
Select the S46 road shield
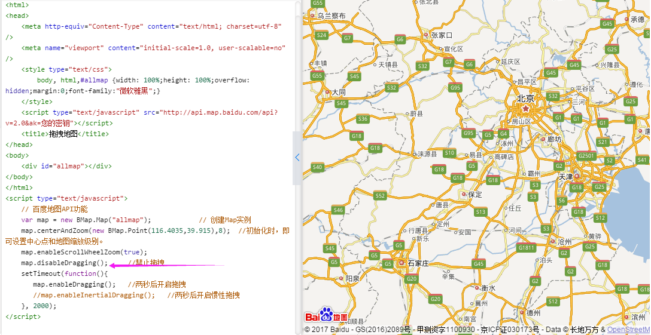[x=339, y=210]
